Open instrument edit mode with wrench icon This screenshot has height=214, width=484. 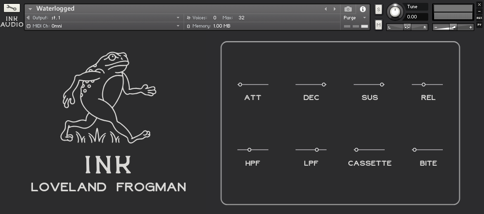click(12, 8)
